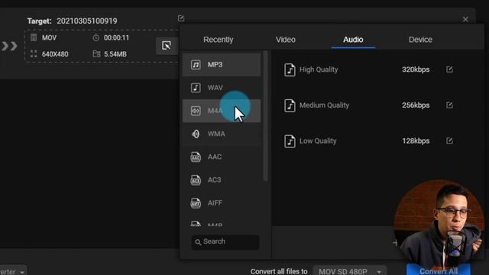Click the AC3 file icon
This screenshot has width=489, height=275.
click(196, 180)
